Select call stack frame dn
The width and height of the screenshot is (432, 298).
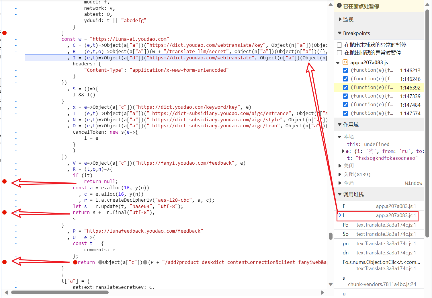pyautogui.click(x=379, y=253)
